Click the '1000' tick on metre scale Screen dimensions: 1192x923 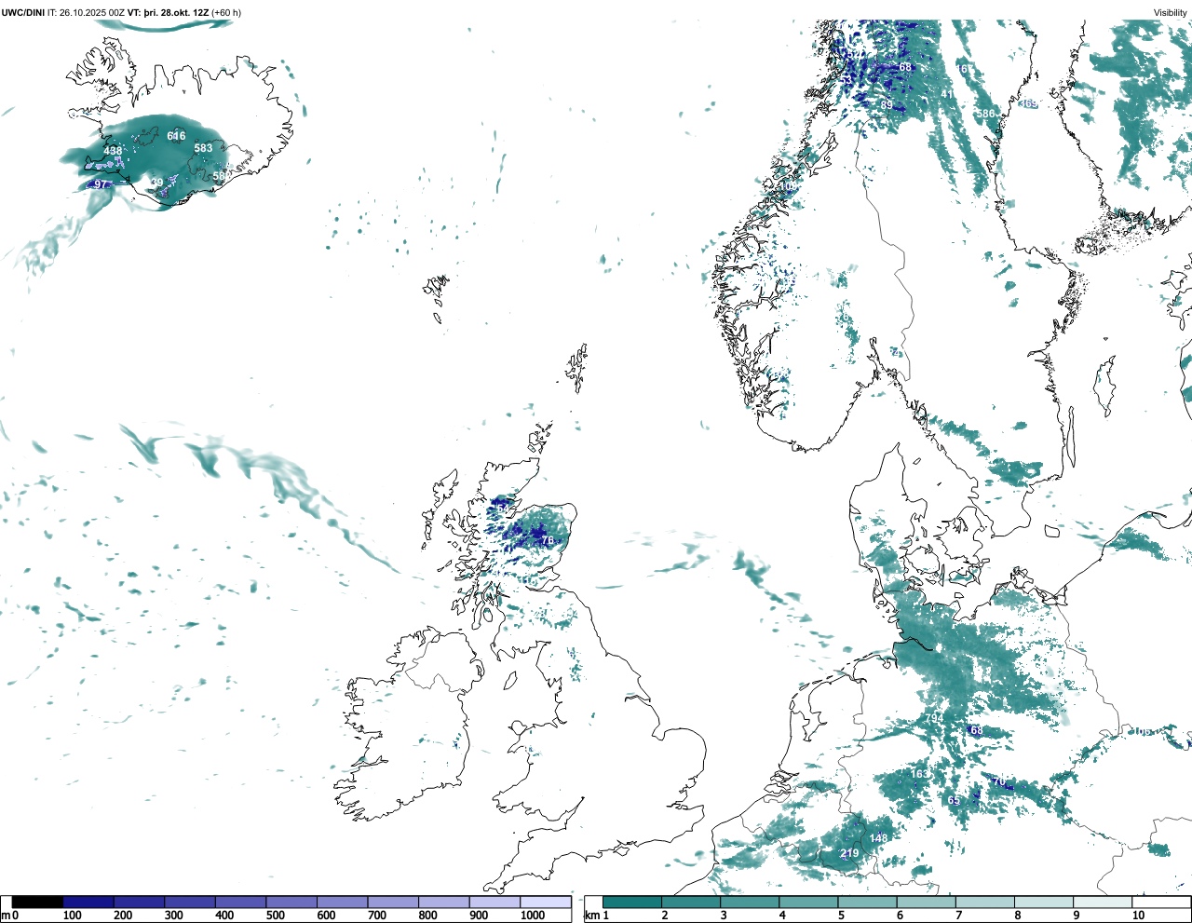coord(533,916)
